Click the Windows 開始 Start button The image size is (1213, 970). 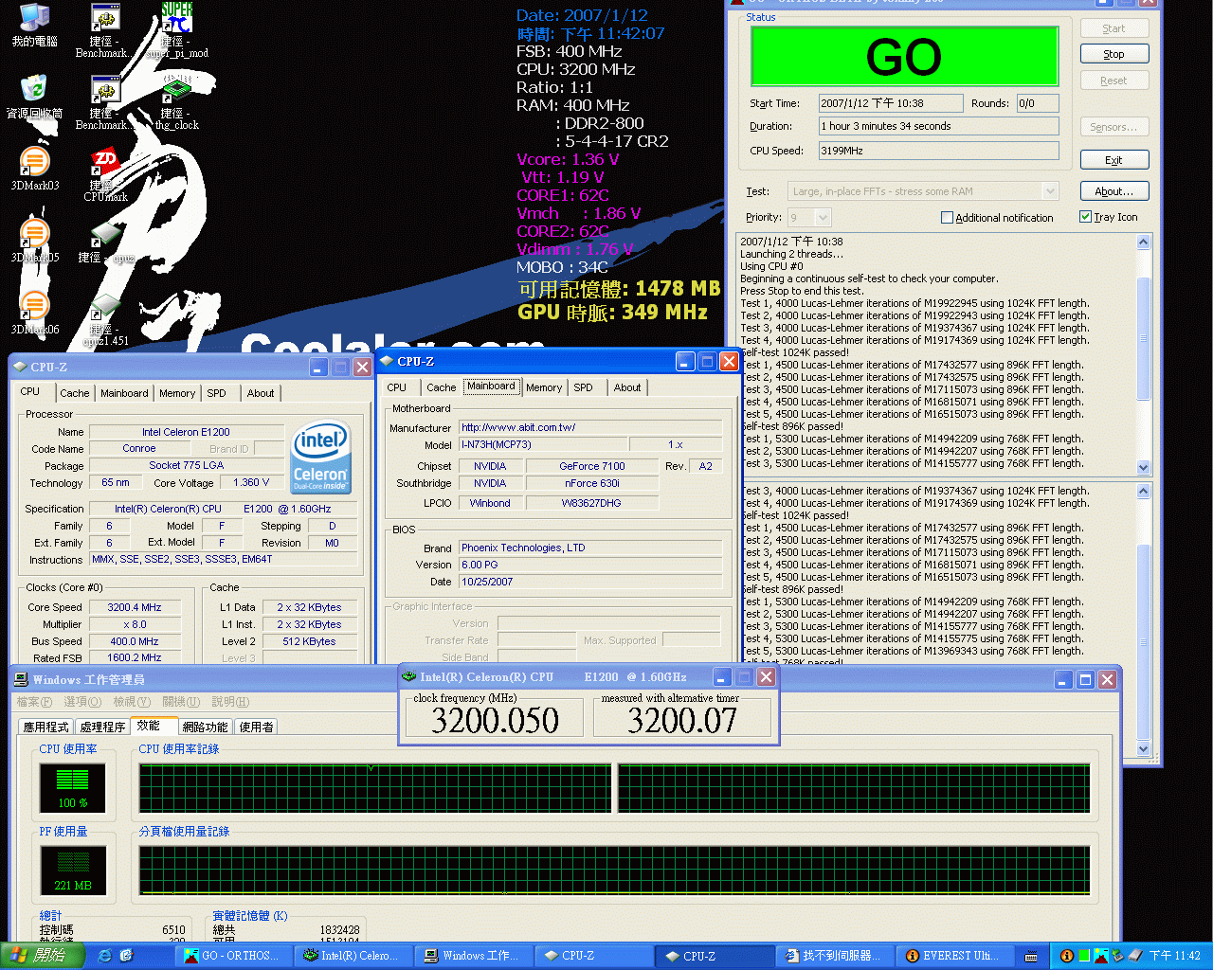(42, 956)
